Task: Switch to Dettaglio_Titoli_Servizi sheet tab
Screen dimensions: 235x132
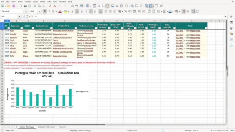Action: coord(46,127)
